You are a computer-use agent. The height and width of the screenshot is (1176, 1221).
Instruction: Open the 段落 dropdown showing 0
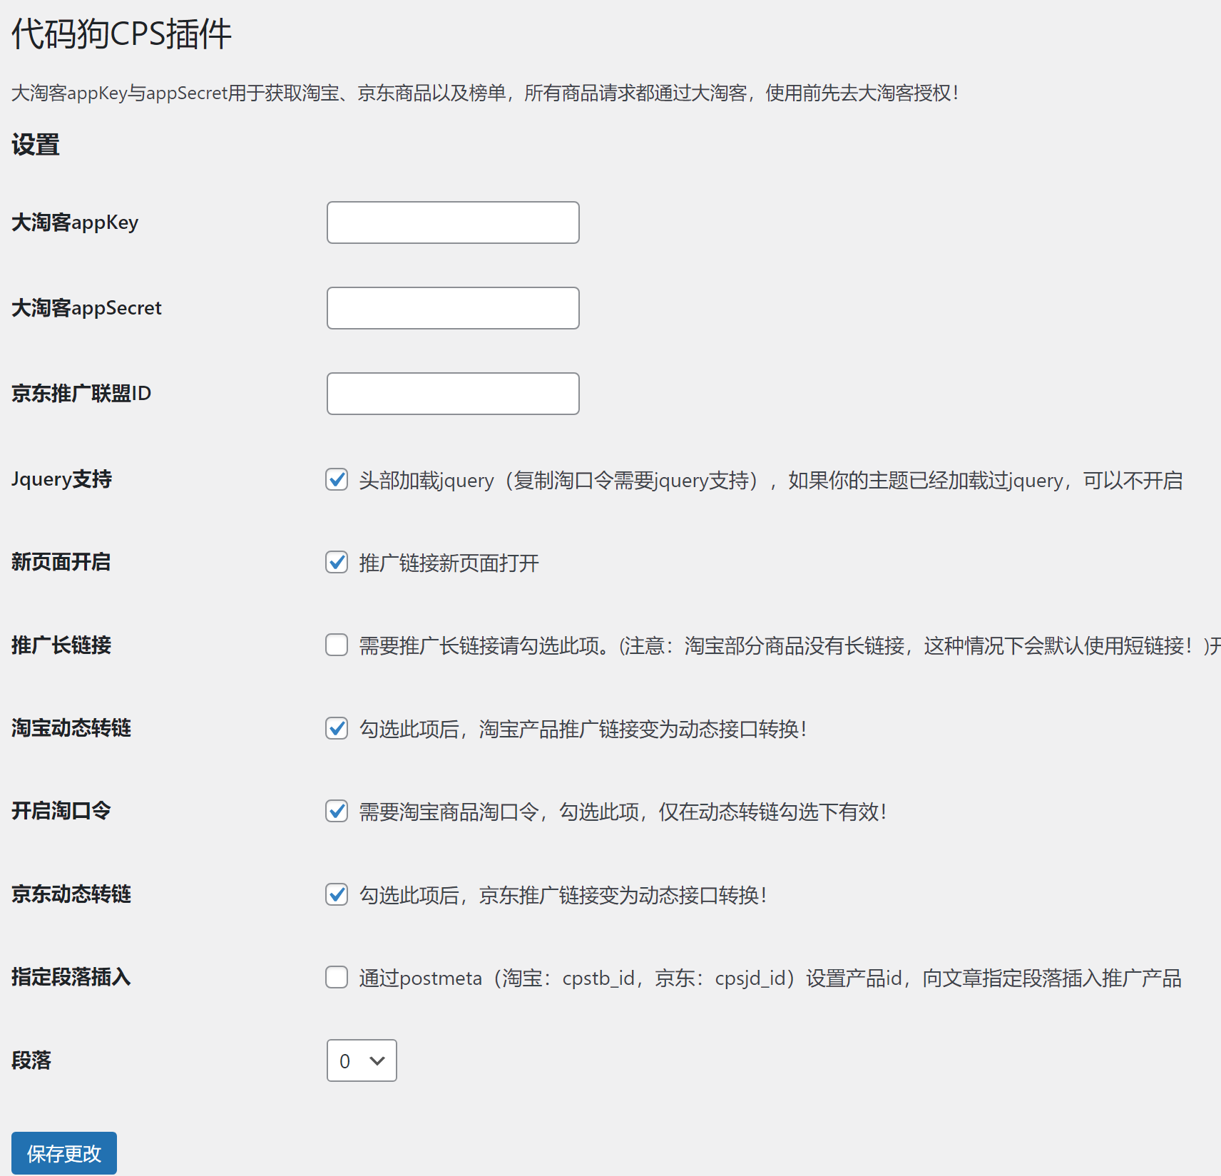pos(362,1060)
